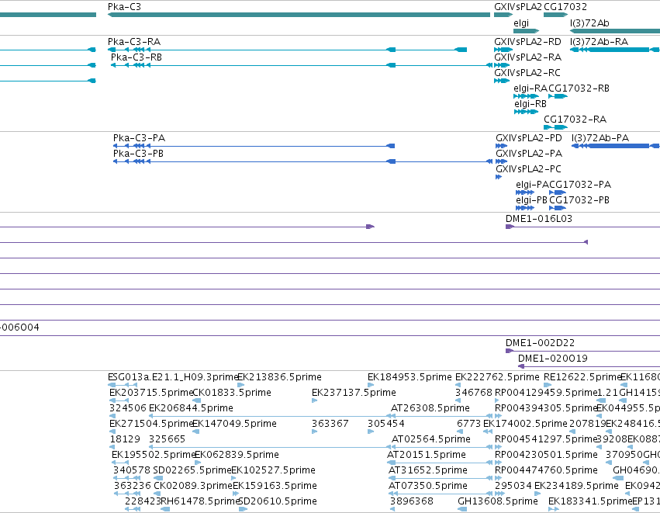
Task: Click EST AT26308.5prime
Action: point(441,416)
